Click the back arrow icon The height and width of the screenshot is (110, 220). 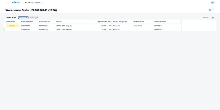[8, 3]
